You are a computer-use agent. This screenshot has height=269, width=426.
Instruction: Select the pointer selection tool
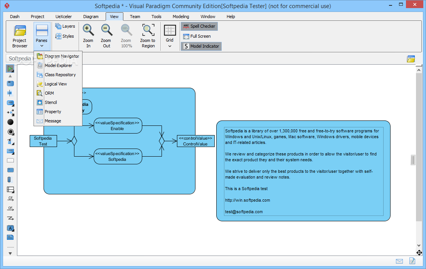10,69
